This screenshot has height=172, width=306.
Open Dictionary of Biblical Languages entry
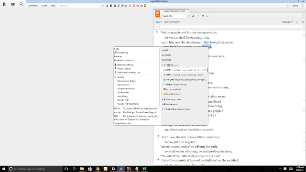click(x=137, y=108)
